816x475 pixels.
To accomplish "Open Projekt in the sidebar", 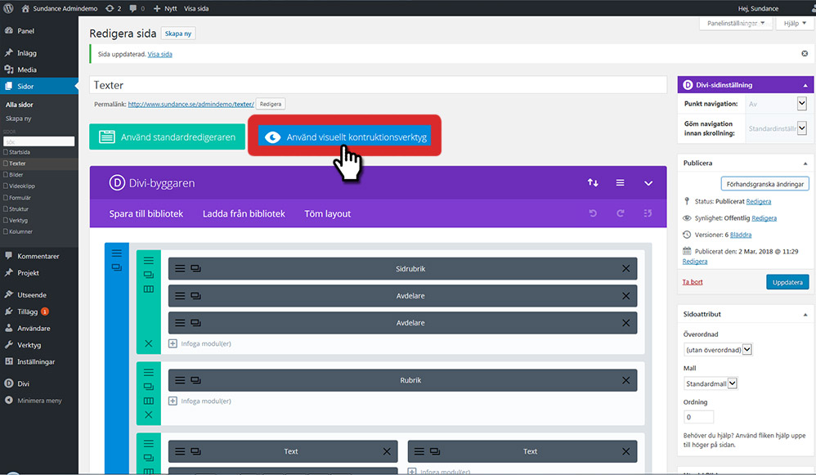I will (x=28, y=272).
